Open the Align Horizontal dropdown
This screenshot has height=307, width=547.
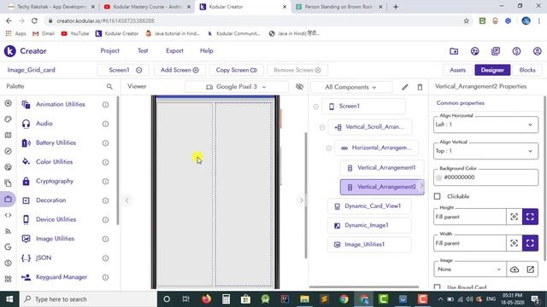485,125
